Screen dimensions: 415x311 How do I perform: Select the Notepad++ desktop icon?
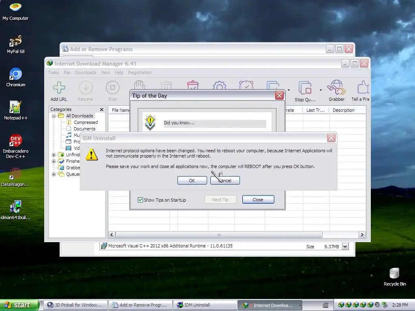[15, 107]
